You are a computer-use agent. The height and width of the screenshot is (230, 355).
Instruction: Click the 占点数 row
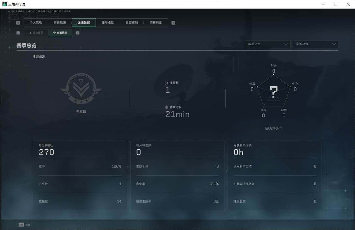[x=80, y=184]
